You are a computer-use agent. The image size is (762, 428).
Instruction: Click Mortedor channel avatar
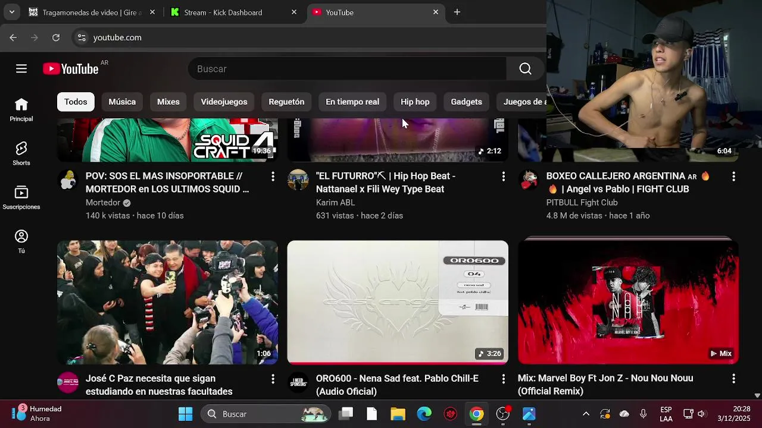point(68,180)
